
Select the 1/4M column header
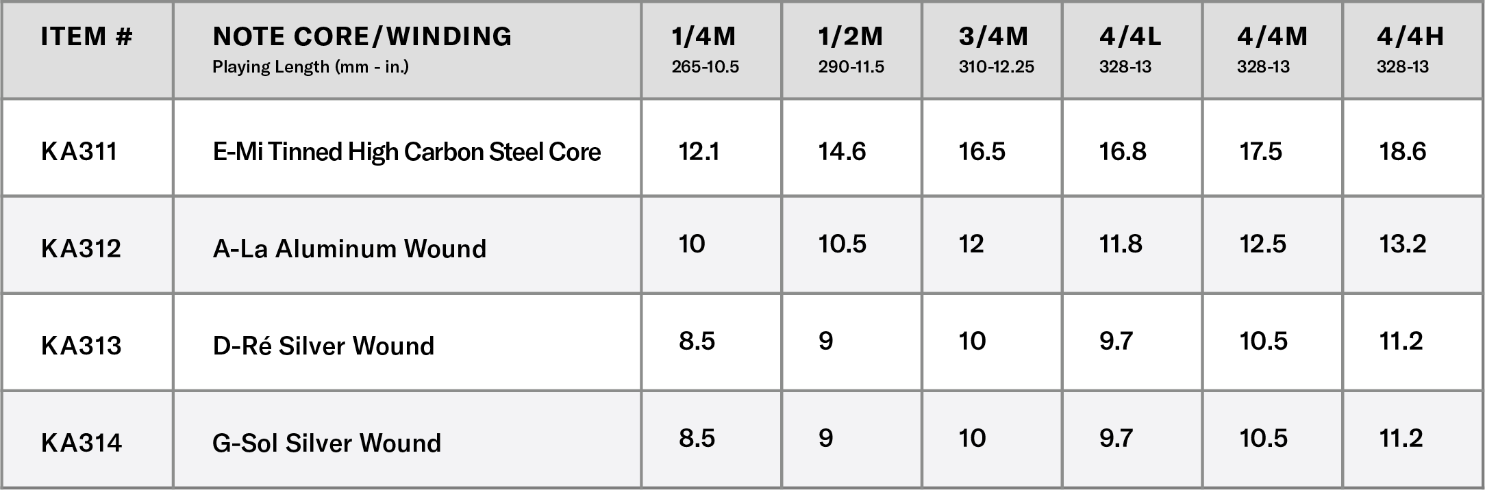704,38
